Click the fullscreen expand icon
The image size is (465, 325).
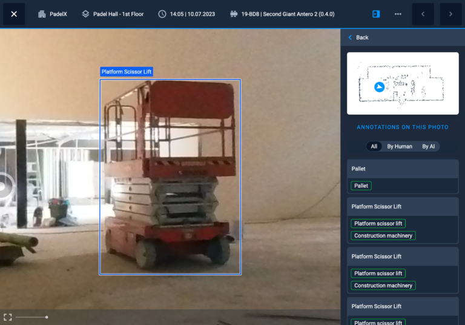pos(8,317)
